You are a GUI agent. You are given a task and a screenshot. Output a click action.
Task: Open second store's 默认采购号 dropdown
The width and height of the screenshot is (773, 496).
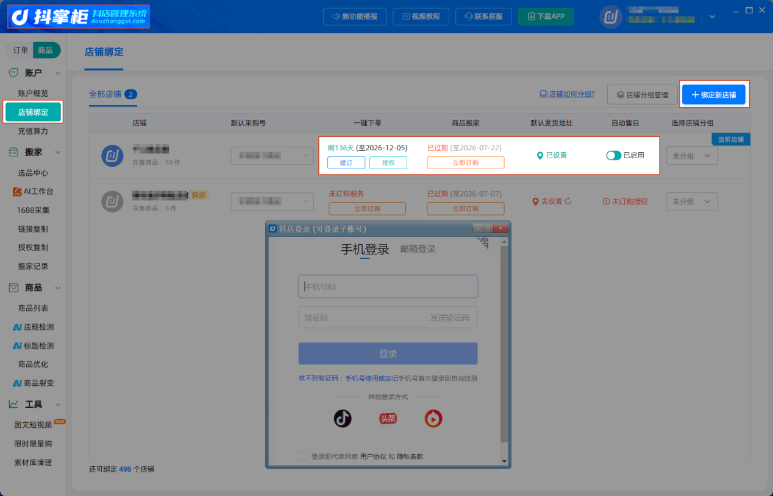point(273,201)
